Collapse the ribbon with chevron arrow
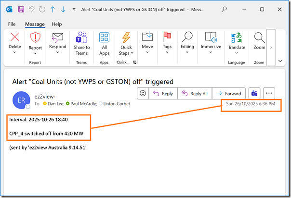Image resolution: width=291 pixels, height=198 pixels. click(281, 61)
